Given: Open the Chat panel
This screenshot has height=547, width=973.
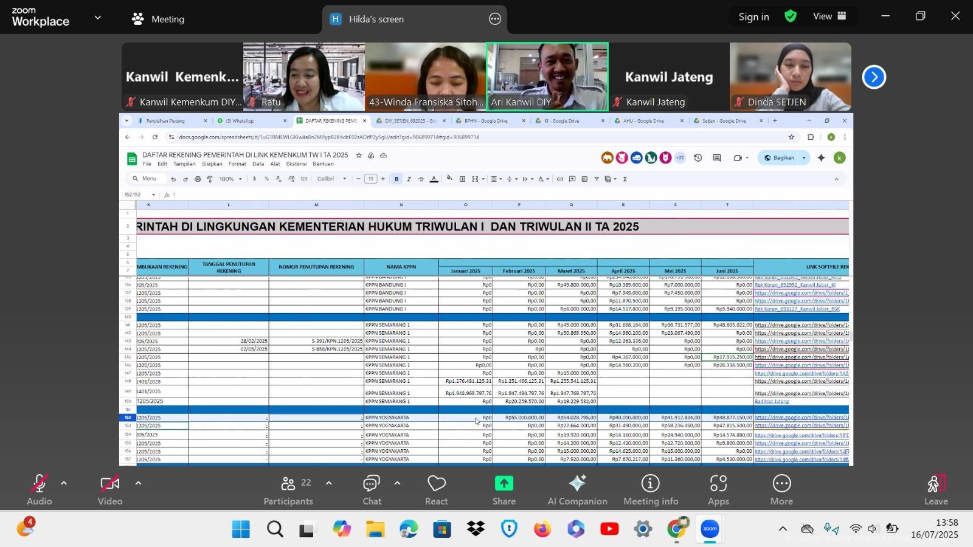Looking at the screenshot, I should [372, 489].
